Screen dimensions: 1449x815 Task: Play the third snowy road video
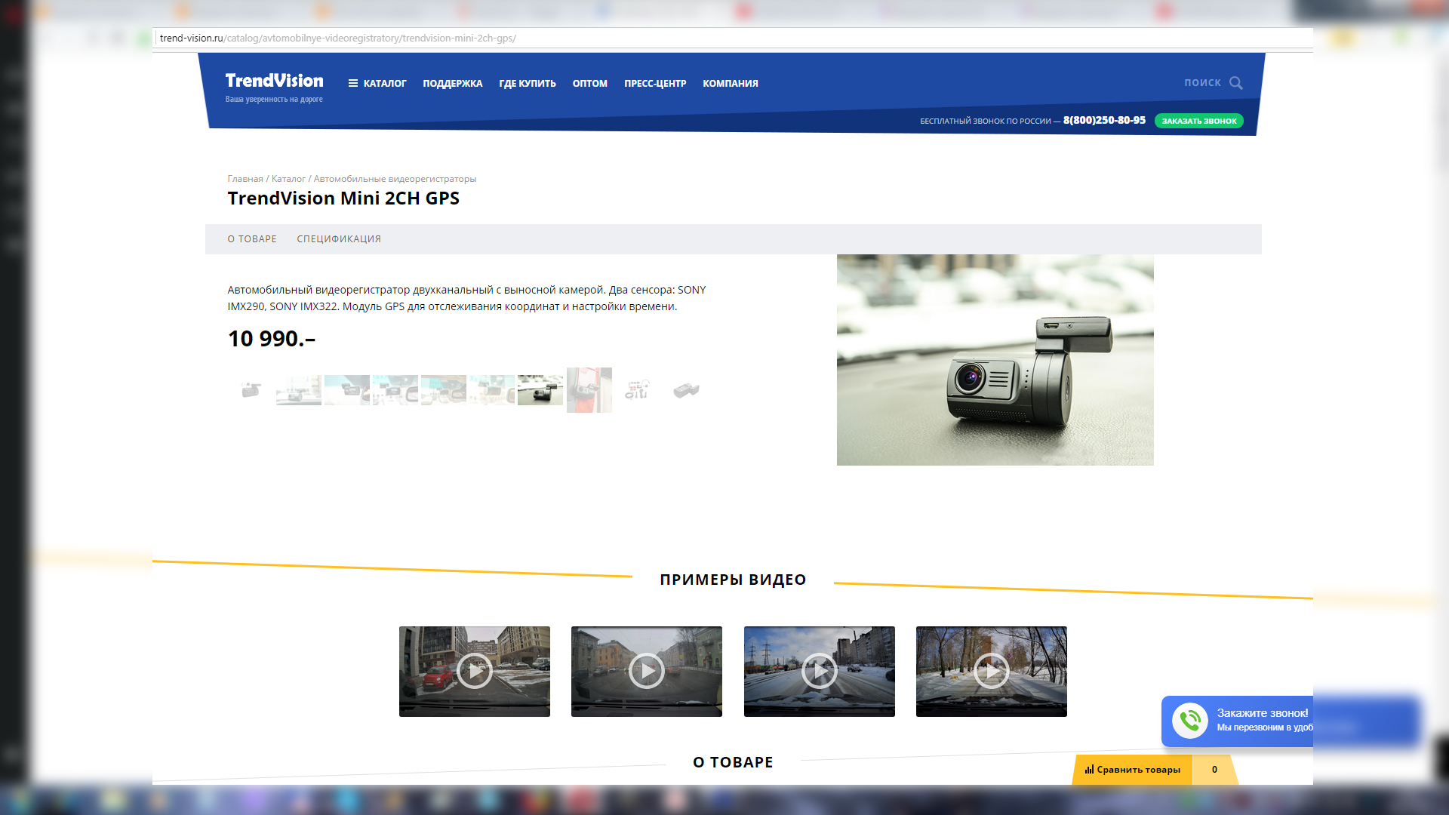[820, 671]
